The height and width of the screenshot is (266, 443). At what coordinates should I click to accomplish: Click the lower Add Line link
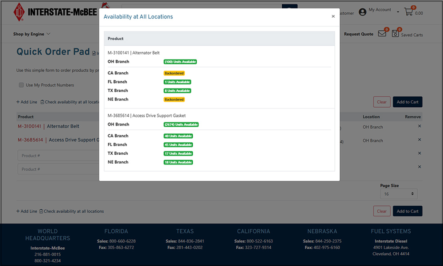click(27, 211)
